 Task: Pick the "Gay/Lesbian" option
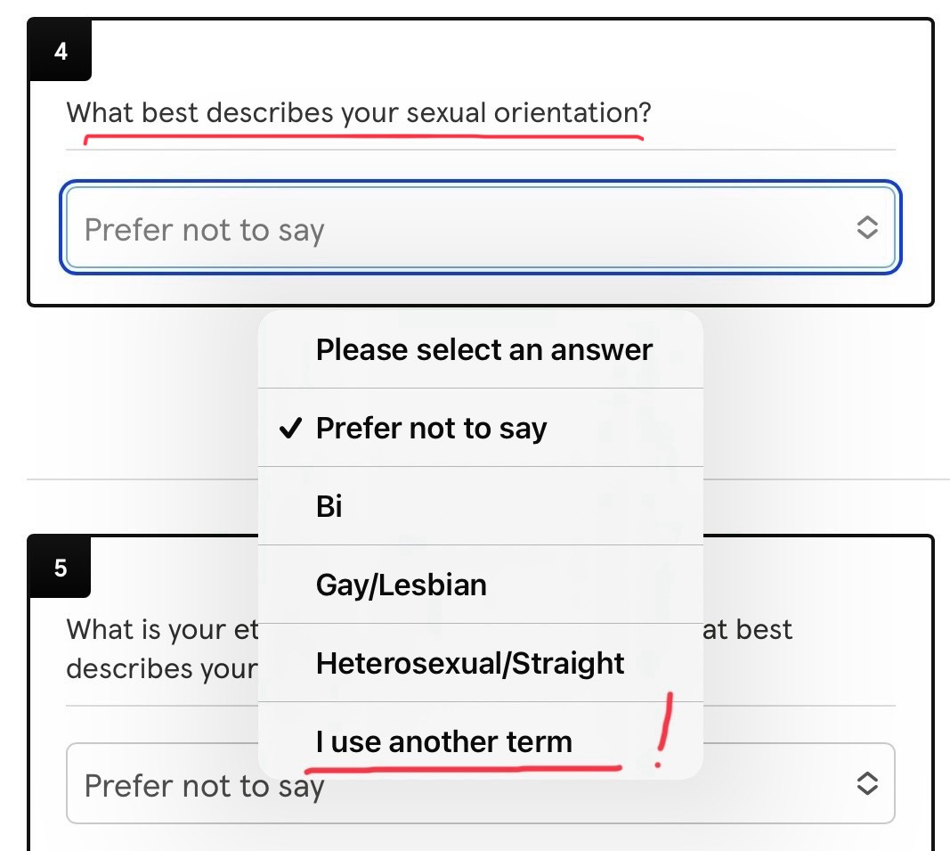pyautogui.click(x=481, y=584)
